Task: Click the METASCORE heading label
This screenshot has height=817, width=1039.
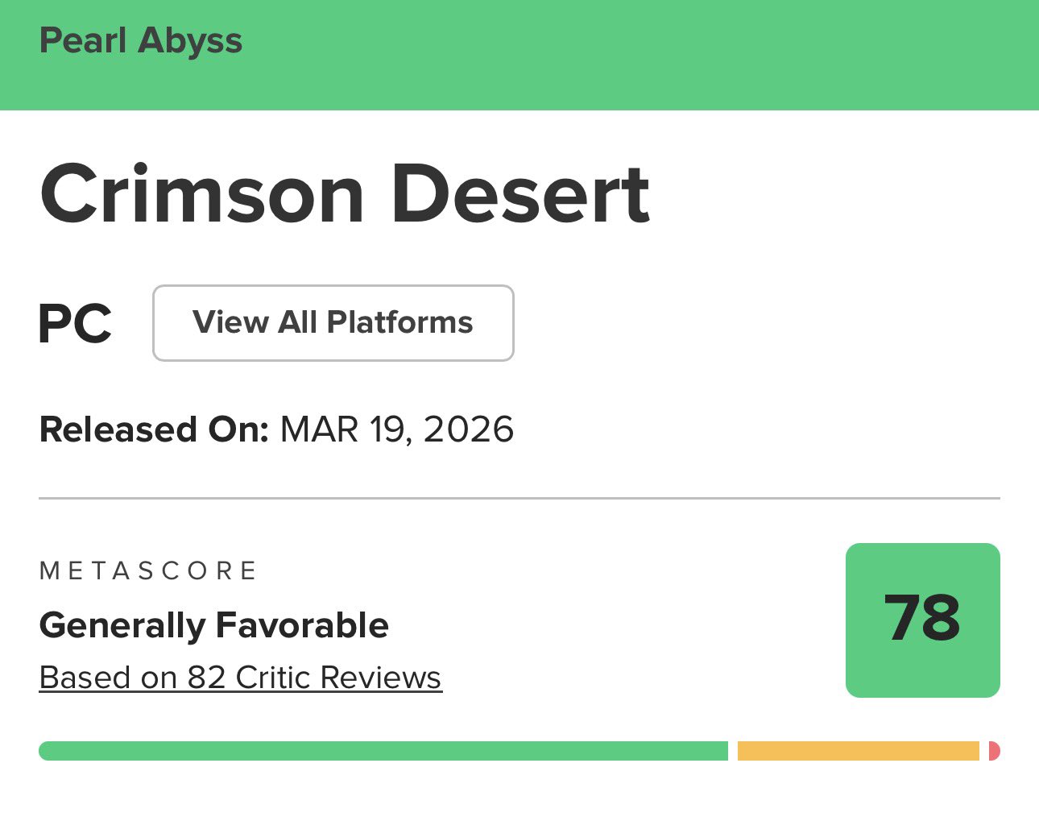Action: click(x=148, y=571)
